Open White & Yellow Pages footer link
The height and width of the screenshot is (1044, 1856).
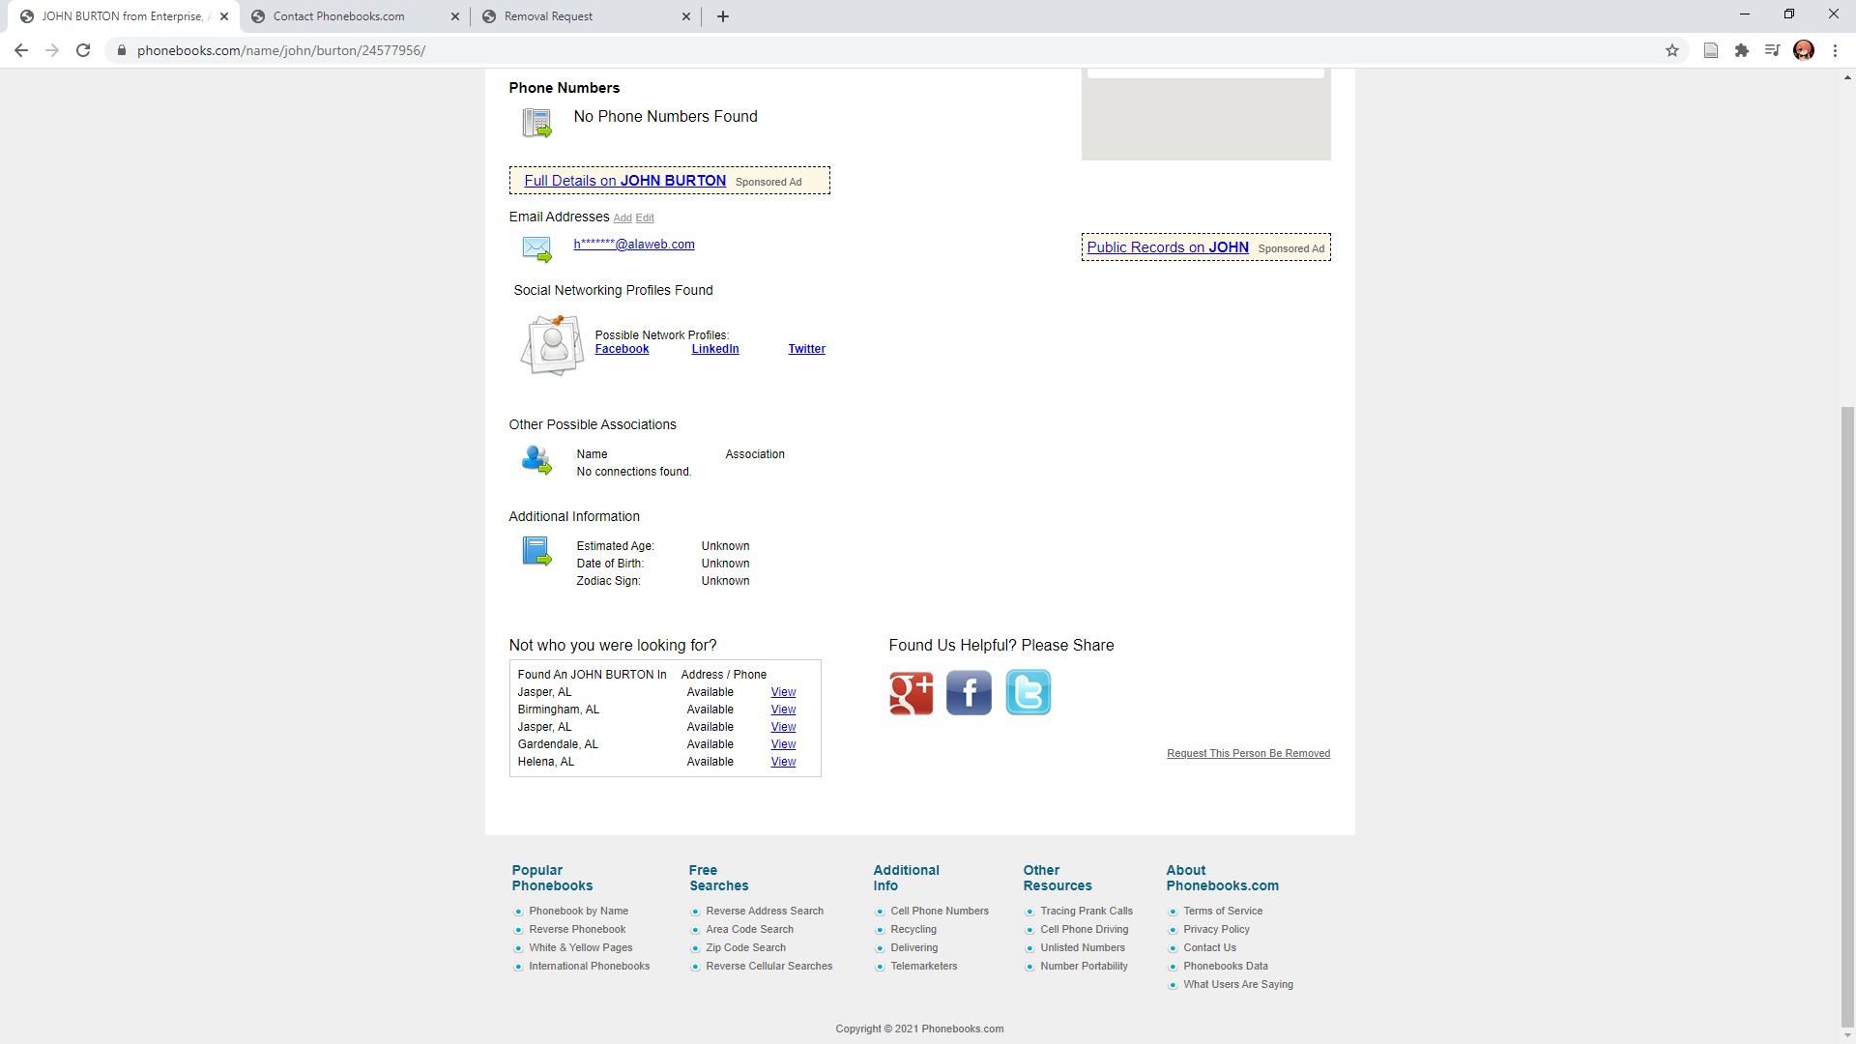click(580, 947)
